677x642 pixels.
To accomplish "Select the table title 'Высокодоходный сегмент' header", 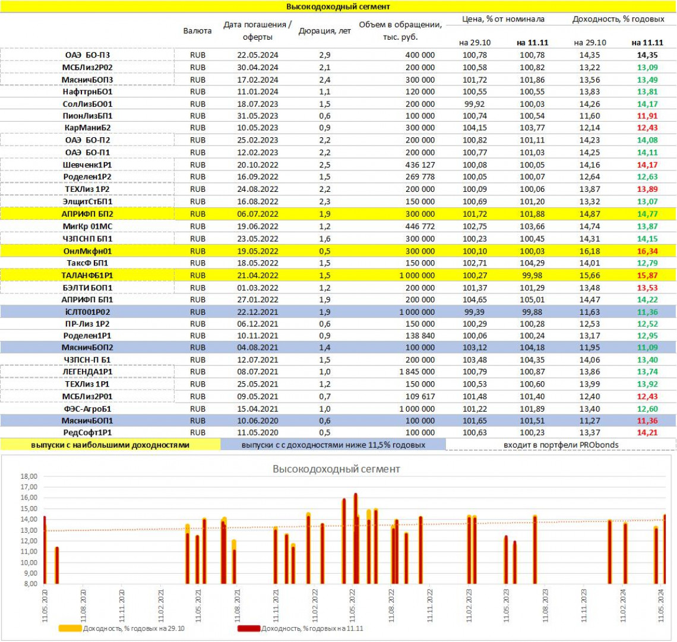I will pyautogui.click(x=338, y=7).
